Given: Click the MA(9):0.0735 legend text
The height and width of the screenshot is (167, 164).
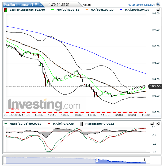Looking at the screenshot, I should (63, 124).
